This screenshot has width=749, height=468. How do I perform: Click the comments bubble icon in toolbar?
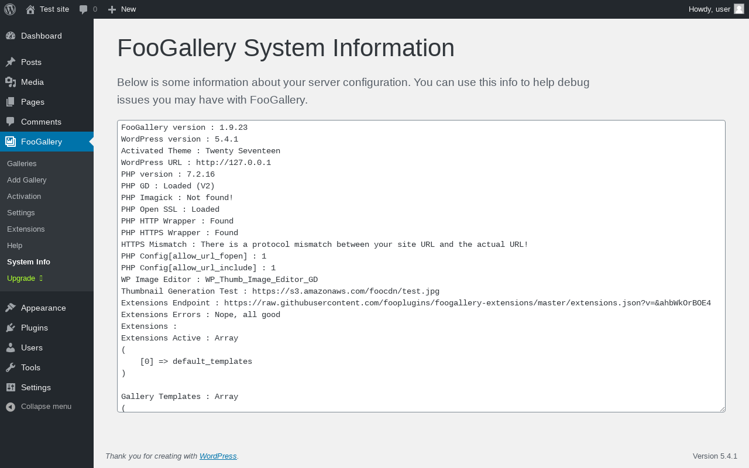[84, 9]
